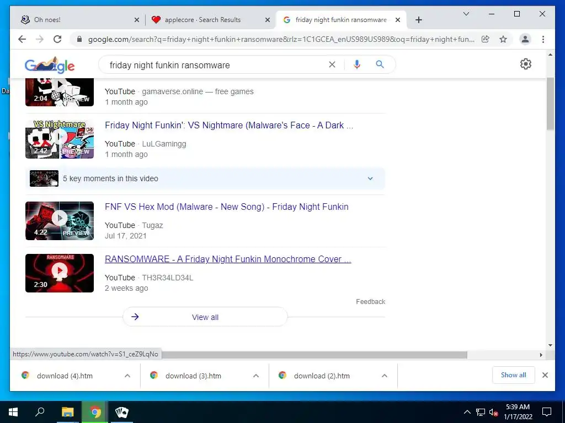Screen dimensions: 565x423
Task: Send Feedback on video results
Action: (x=370, y=302)
